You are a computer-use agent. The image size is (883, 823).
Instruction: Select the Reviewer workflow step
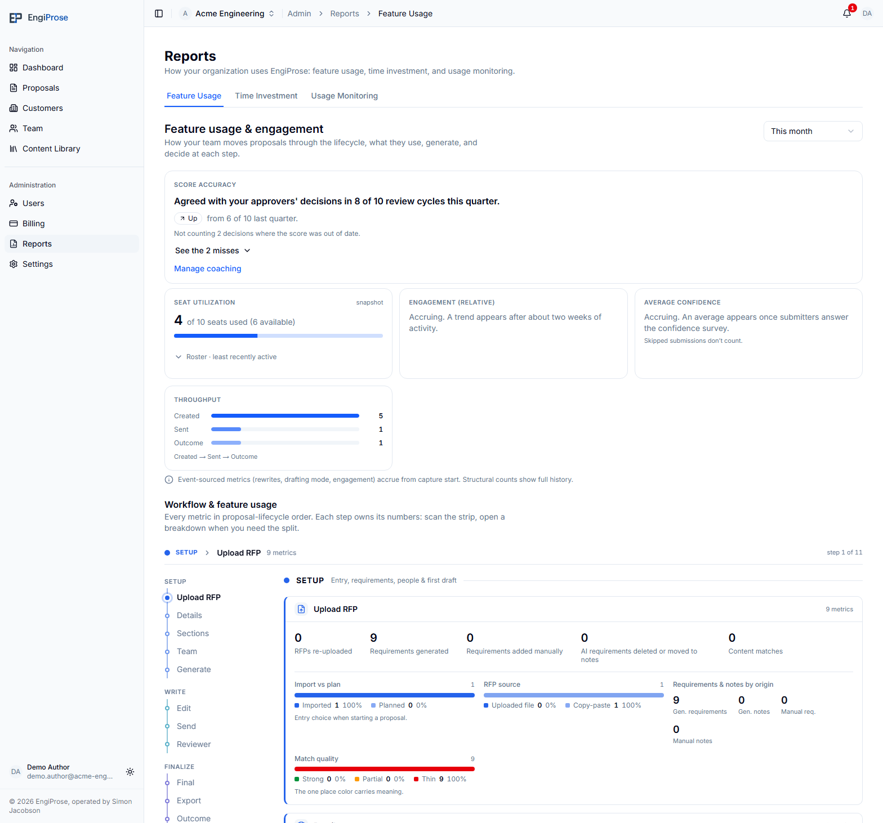(194, 744)
